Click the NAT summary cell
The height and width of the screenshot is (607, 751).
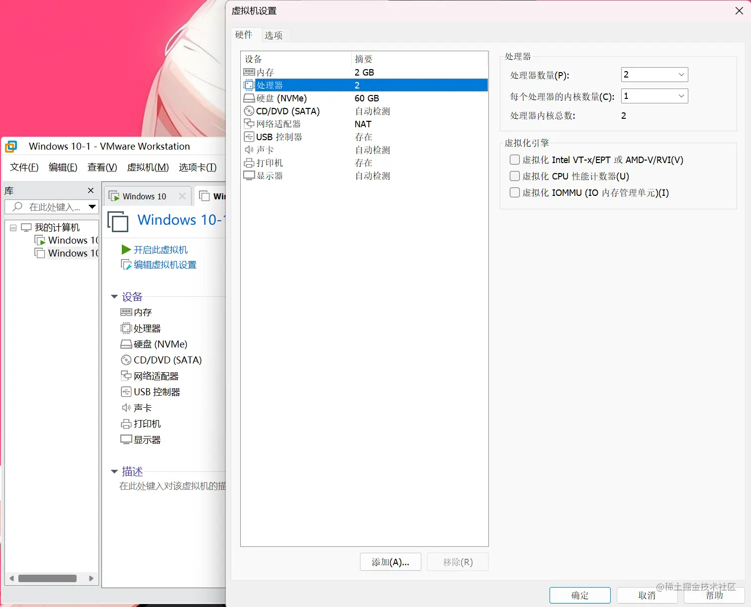[363, 124]
